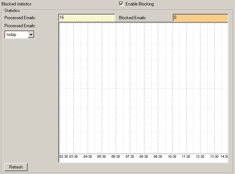This screenshot has height=174, width=235.
Task: Choose the 09:30 tick on the time axis
Action: tap(158, 157)
